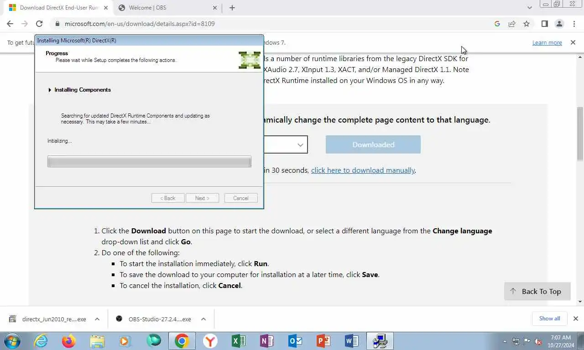Go forward in browser history

25,24
